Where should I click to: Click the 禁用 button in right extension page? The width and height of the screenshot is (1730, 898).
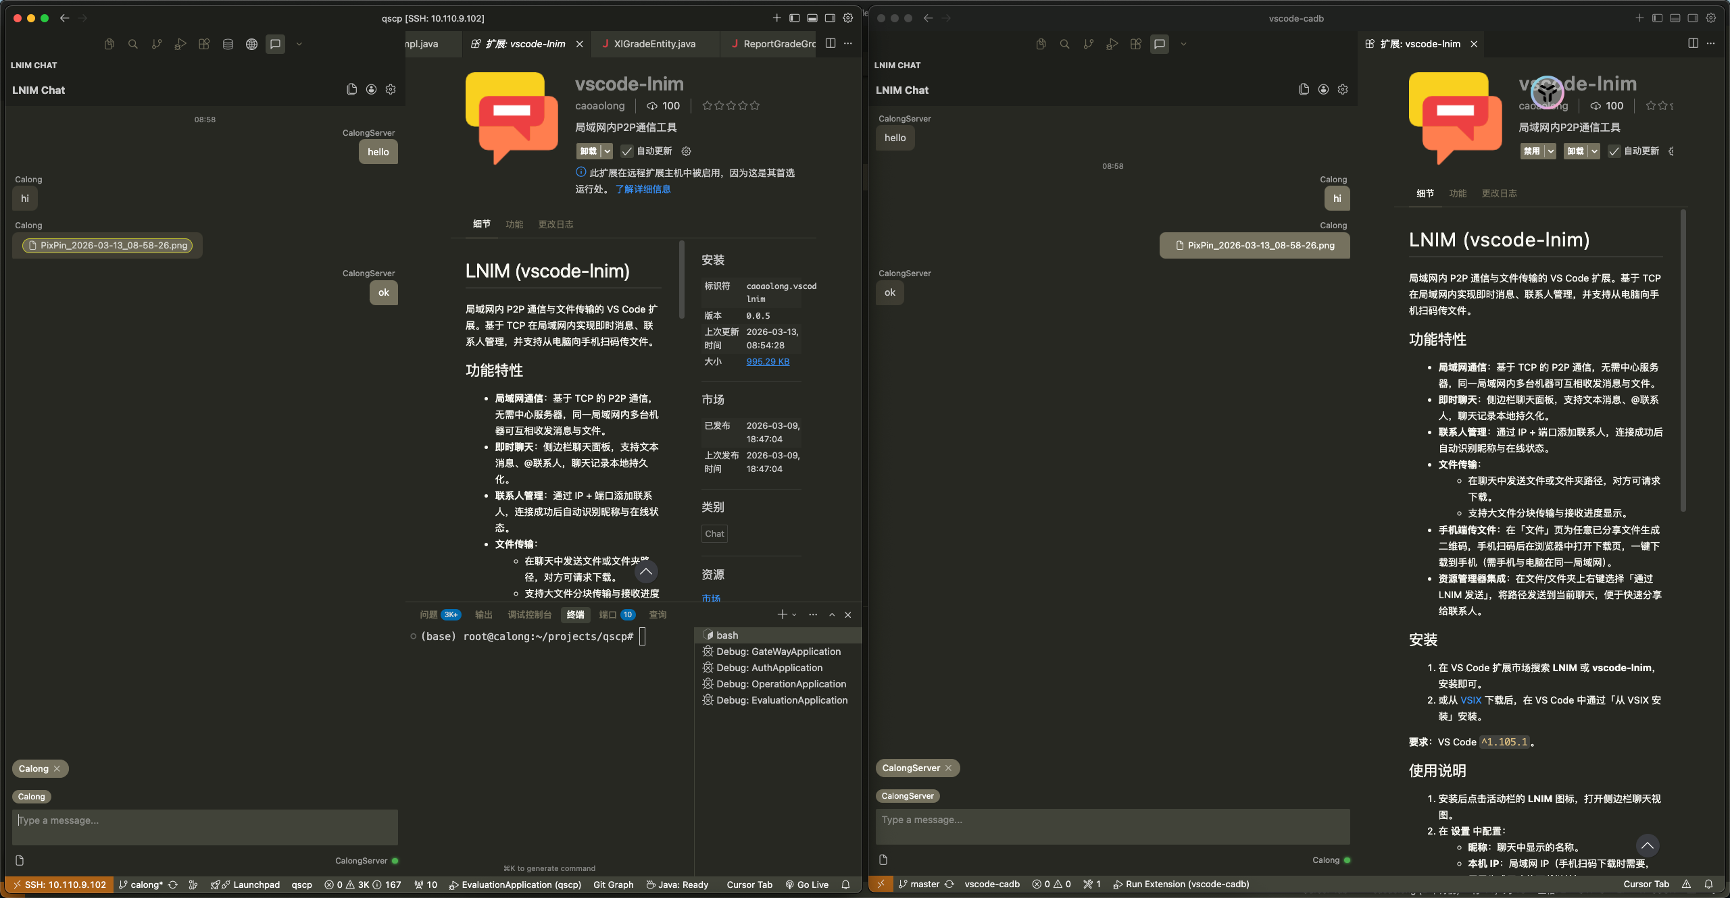coord(1531,151)
